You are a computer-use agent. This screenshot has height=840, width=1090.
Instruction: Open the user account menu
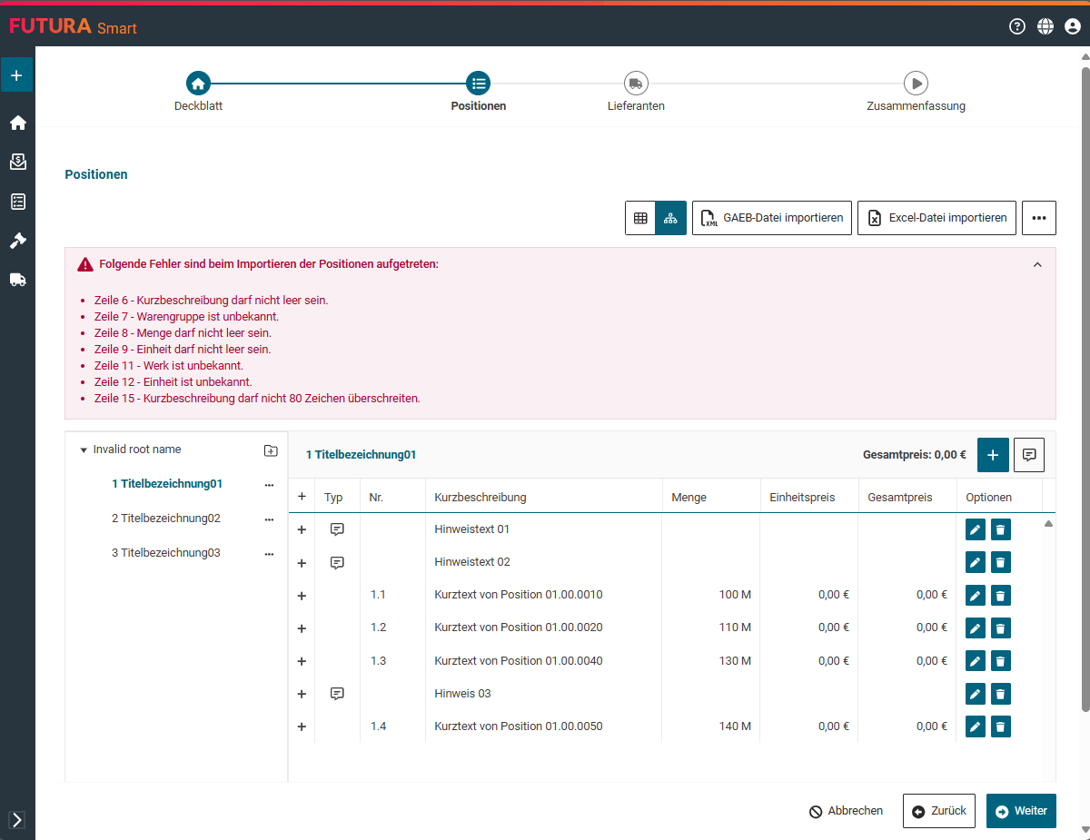[1073, 26]
